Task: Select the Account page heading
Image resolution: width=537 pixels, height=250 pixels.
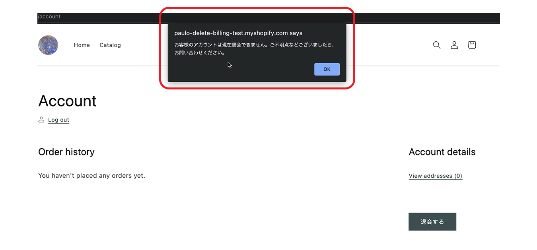Action: click(67, 101)
